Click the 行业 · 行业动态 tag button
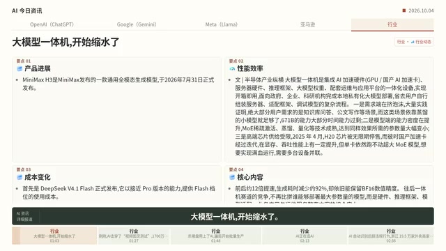446x251 pixels. (414, 42)
